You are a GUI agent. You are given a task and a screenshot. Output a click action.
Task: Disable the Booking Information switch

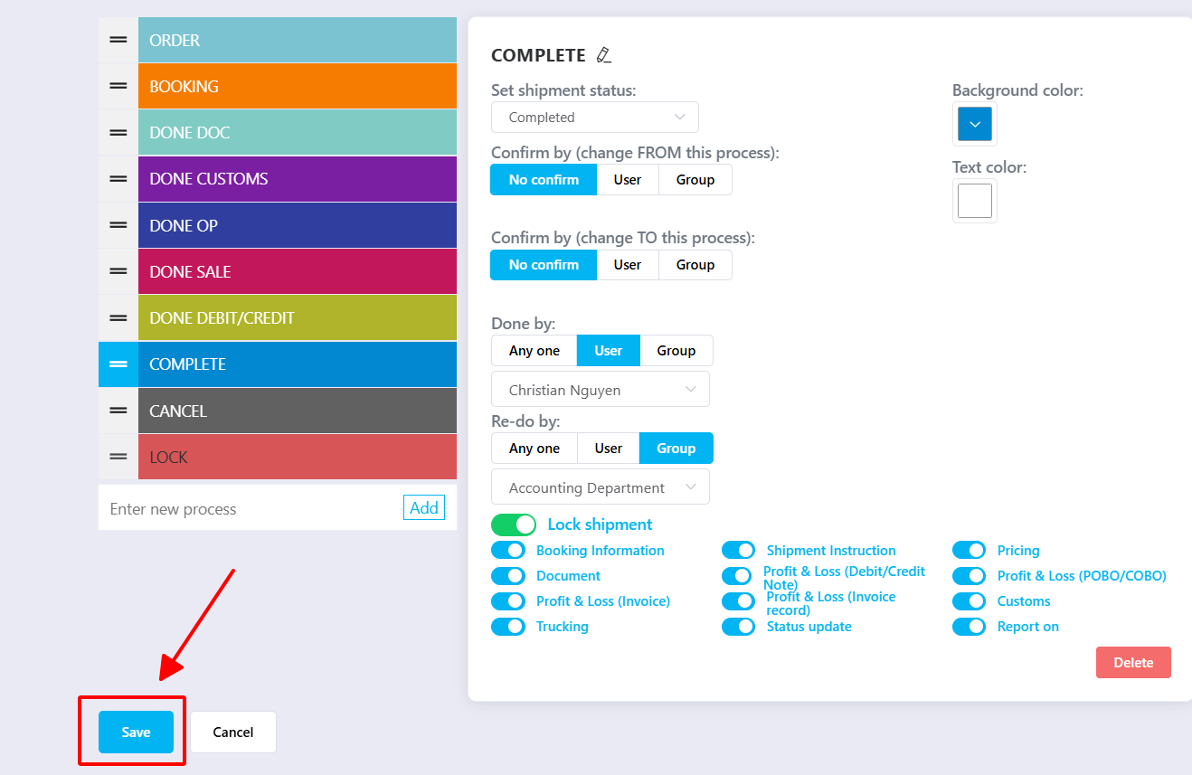[508, 550]
